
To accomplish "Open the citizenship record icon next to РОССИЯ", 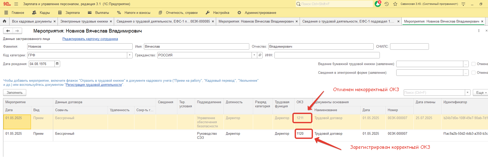I will tap(260, 55).
